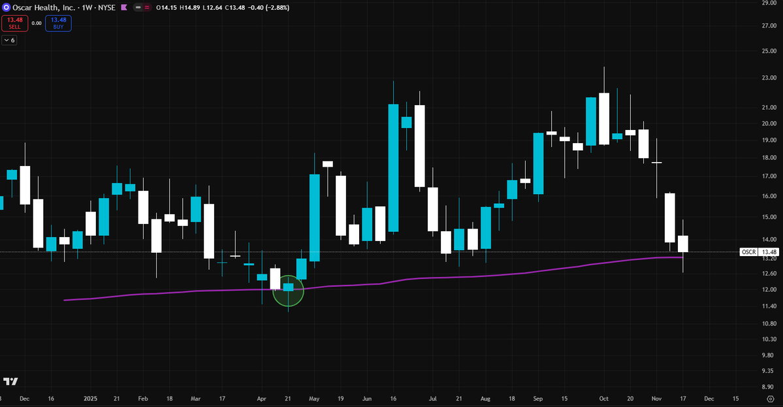Click the May label on the time axis
The image size is (783, 407).
(314, 399)
